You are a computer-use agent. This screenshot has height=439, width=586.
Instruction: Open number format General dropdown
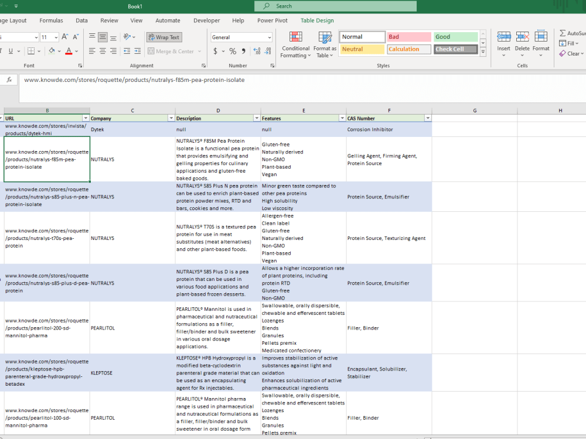click(x=269, y=37)
